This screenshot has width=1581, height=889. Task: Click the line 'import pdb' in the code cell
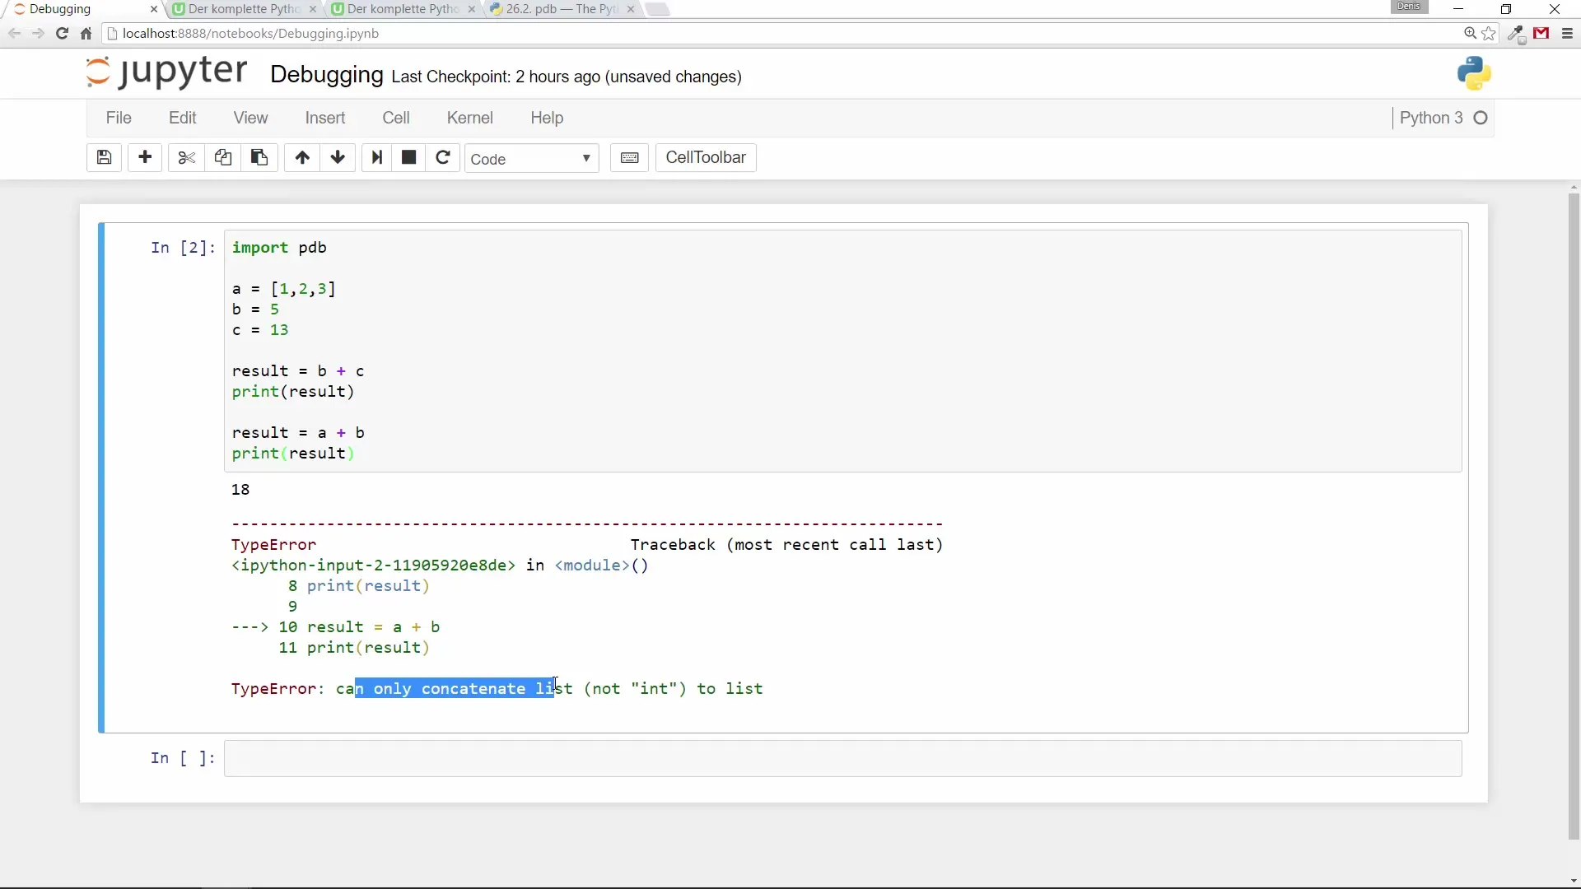point(279,248)
